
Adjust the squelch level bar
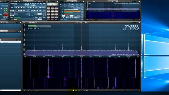(x=24, y=17)
